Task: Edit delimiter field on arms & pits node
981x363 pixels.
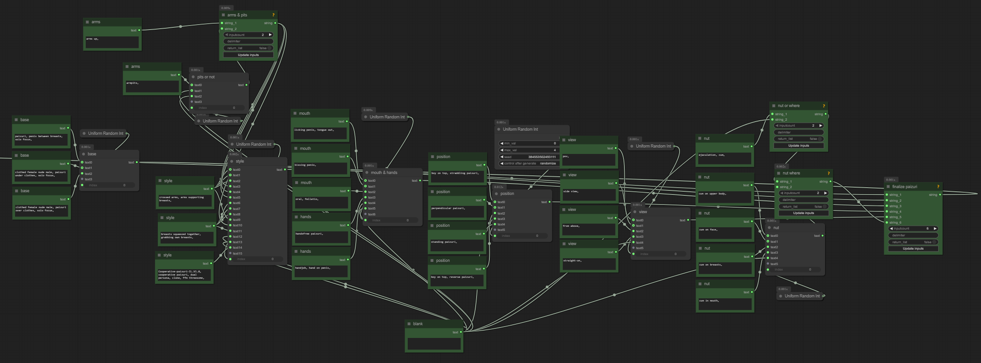Action: tap(249, 41)
